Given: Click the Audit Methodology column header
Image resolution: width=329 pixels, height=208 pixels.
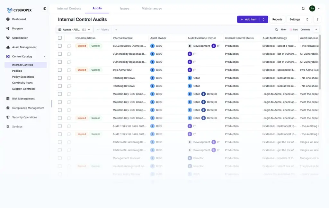Looking at the screenshot, I should point(275,38).
